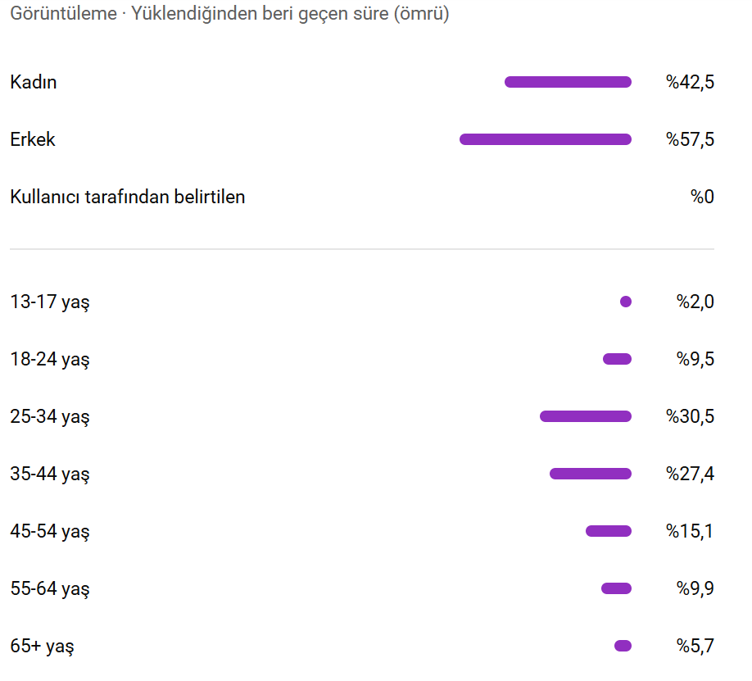The image size is (752, 681).
Task: Click the 55-64 yaş bar
Action: click(x=616, y=588)
